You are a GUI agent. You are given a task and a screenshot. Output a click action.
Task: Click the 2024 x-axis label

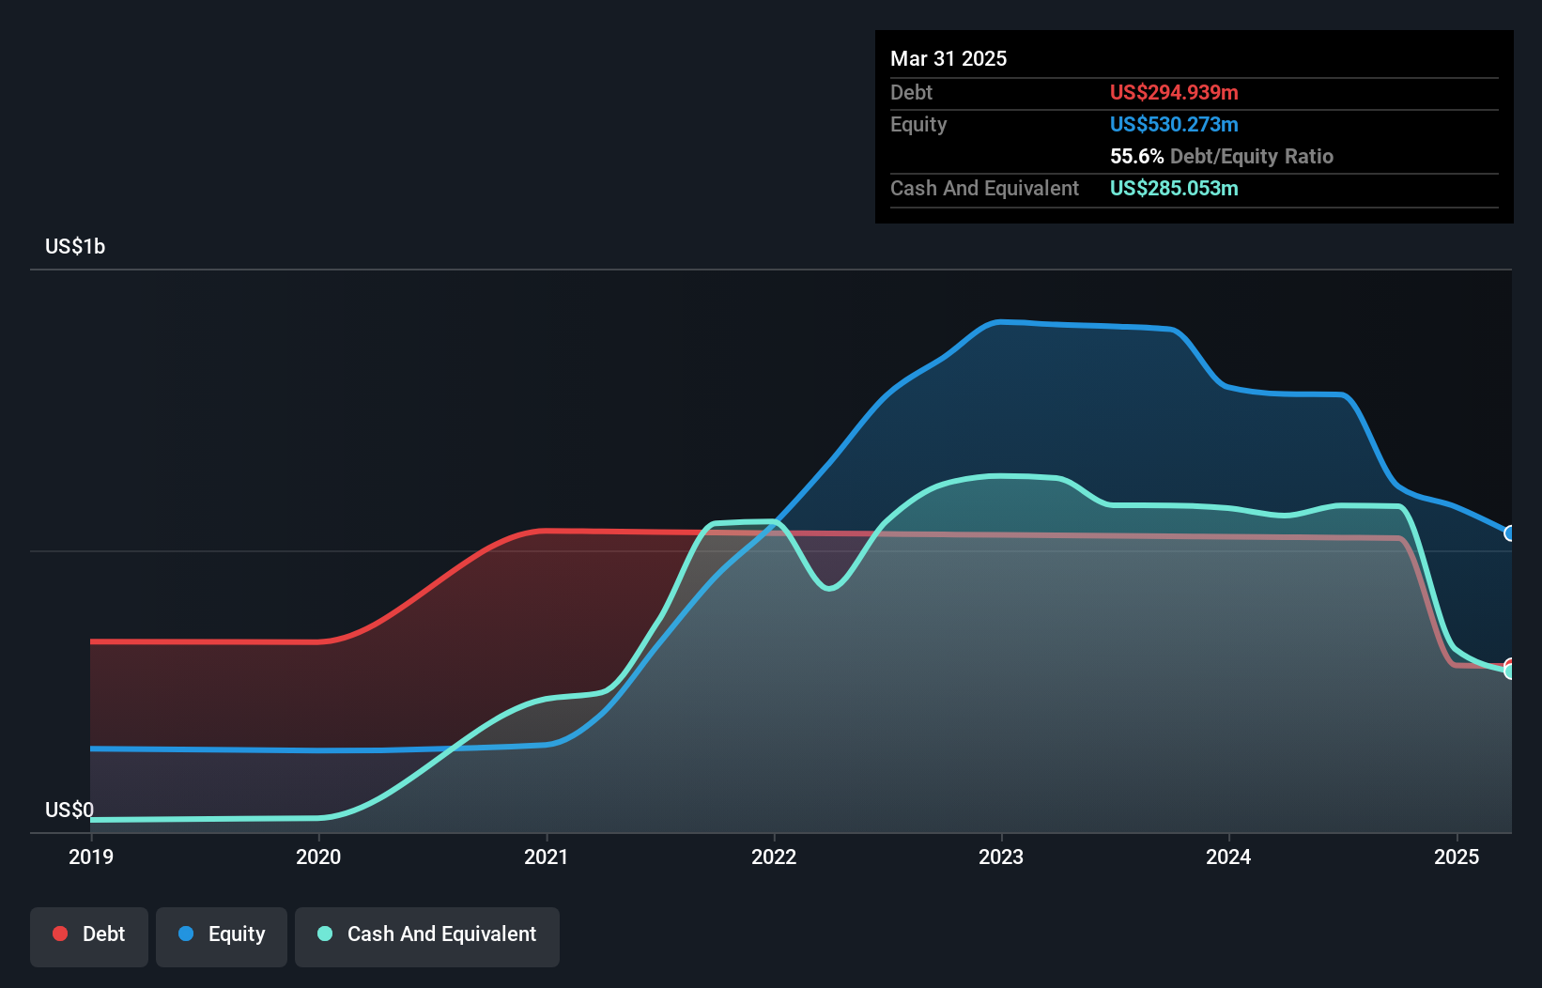[x=1228, y=857]
